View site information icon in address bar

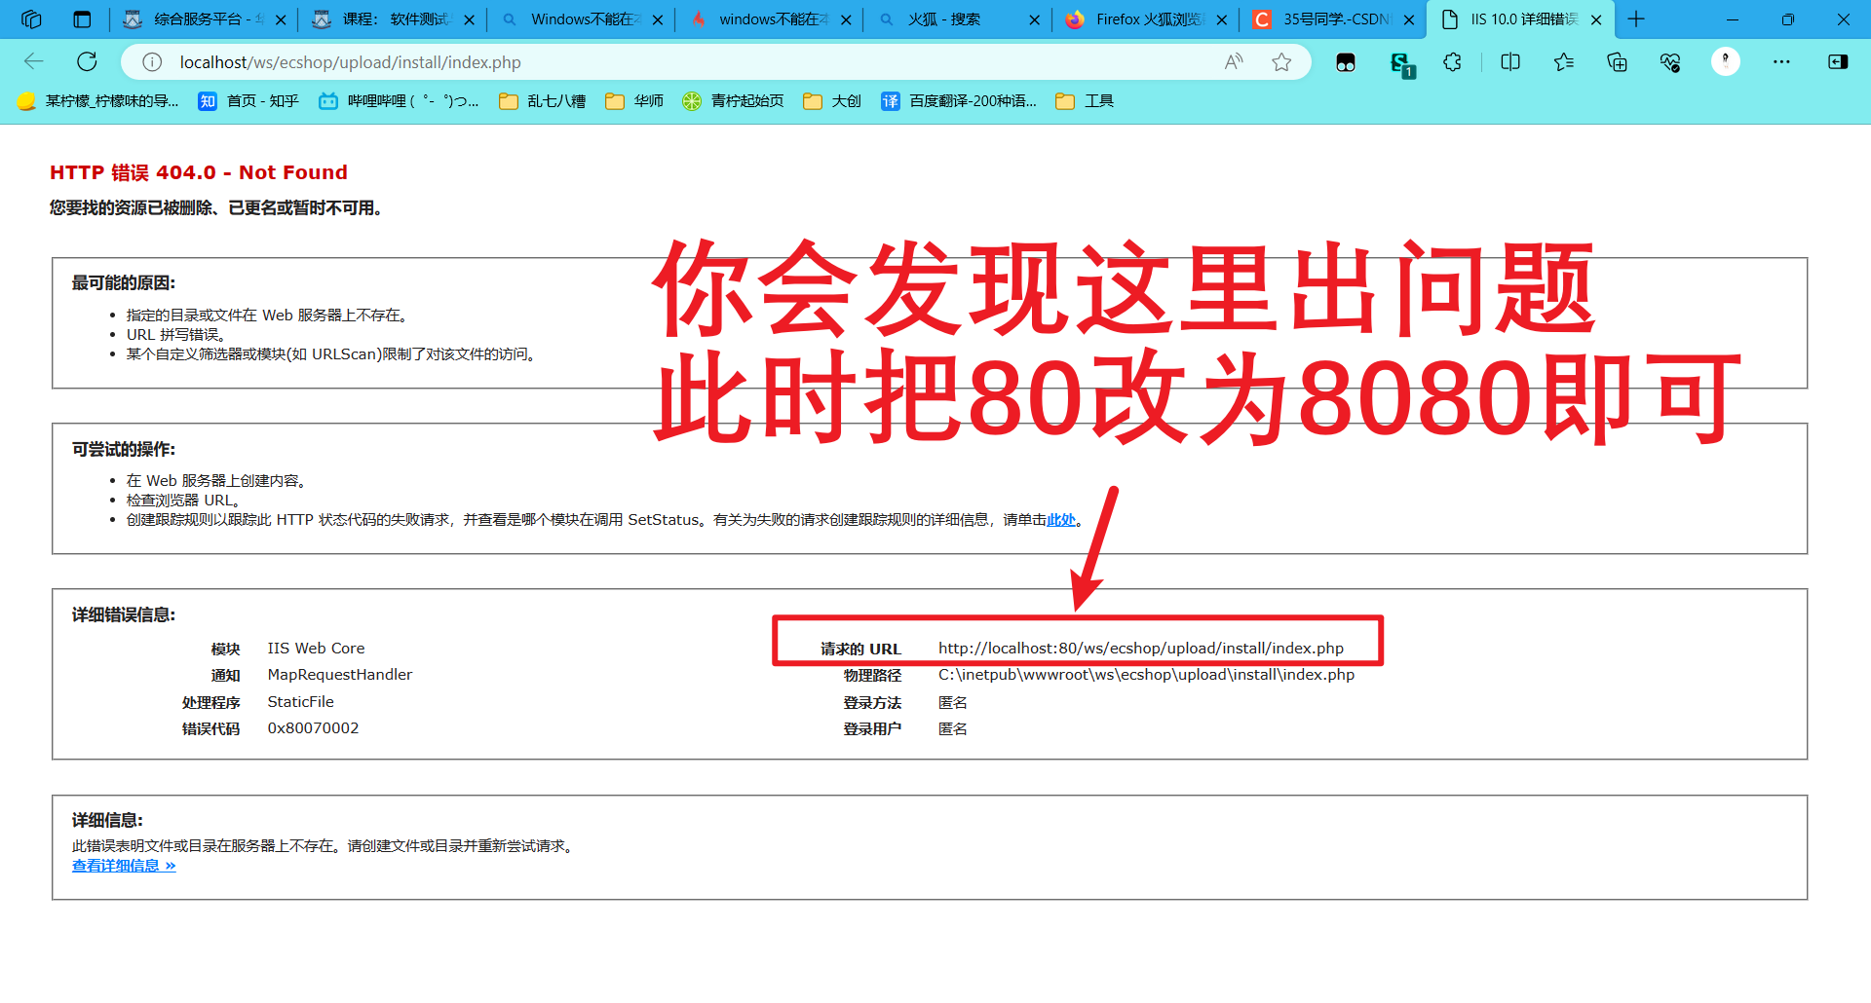pyautogui.click(x=152, y=62)
